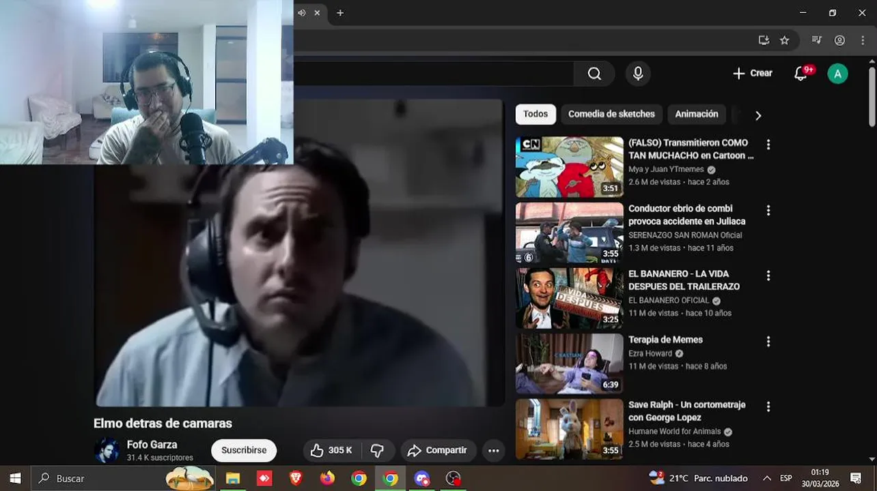Open 'EL BANANERO - LA VIDA DESPUES' title
877x491 pixels.
pyautogui.click(x=684, y=280)
